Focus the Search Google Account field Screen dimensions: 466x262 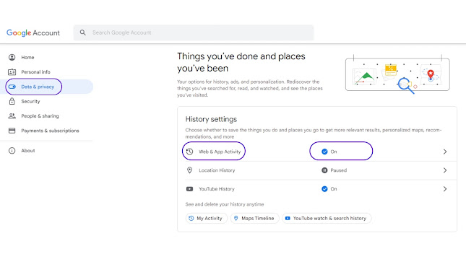[x=194, y=32]
